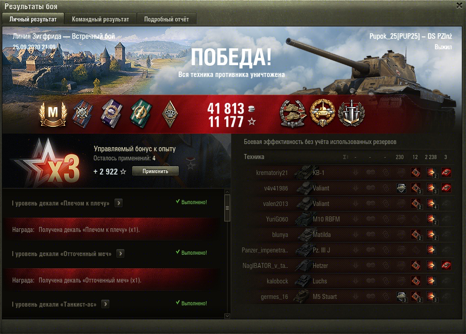Click damage-dealt icon in YuriG060 row

pos(431,219)
